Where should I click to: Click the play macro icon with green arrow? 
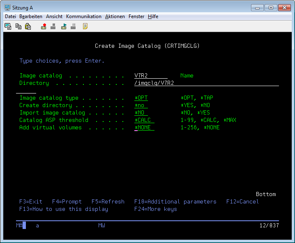[64, 26]
